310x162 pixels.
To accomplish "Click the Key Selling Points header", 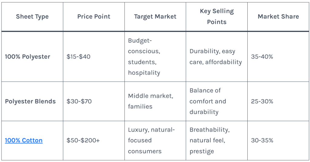I will point(216,17).
